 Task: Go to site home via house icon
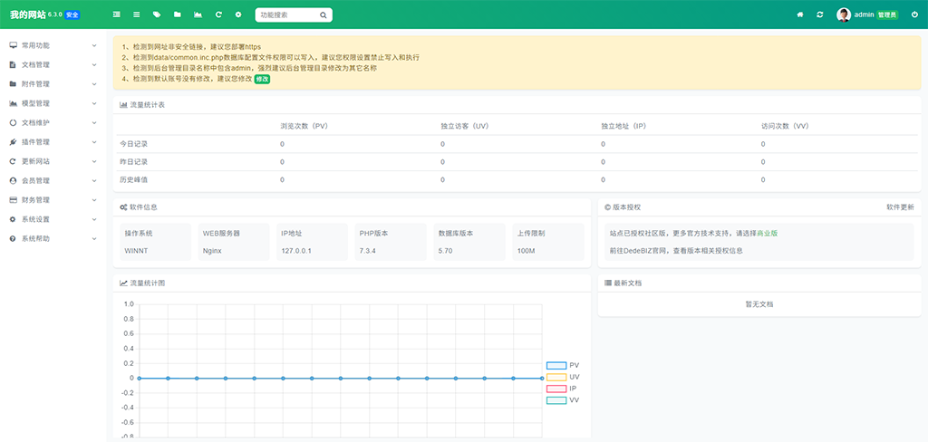(x=799, y=15)
